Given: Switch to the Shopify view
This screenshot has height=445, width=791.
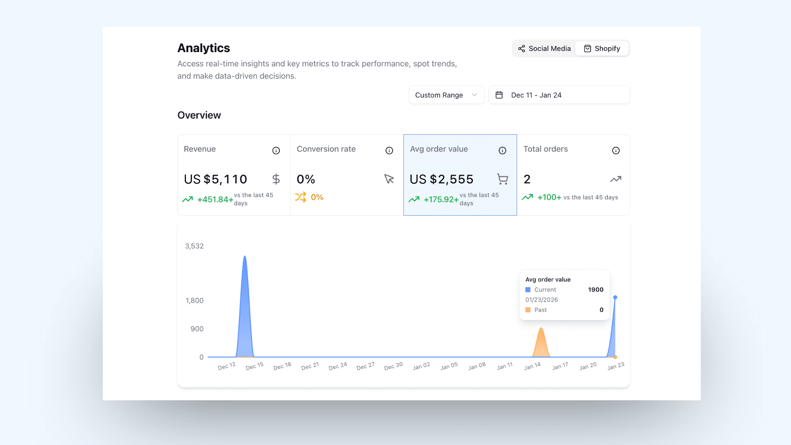Looking at the screenshot, I should pyautogui.click(x=602, y=49).
